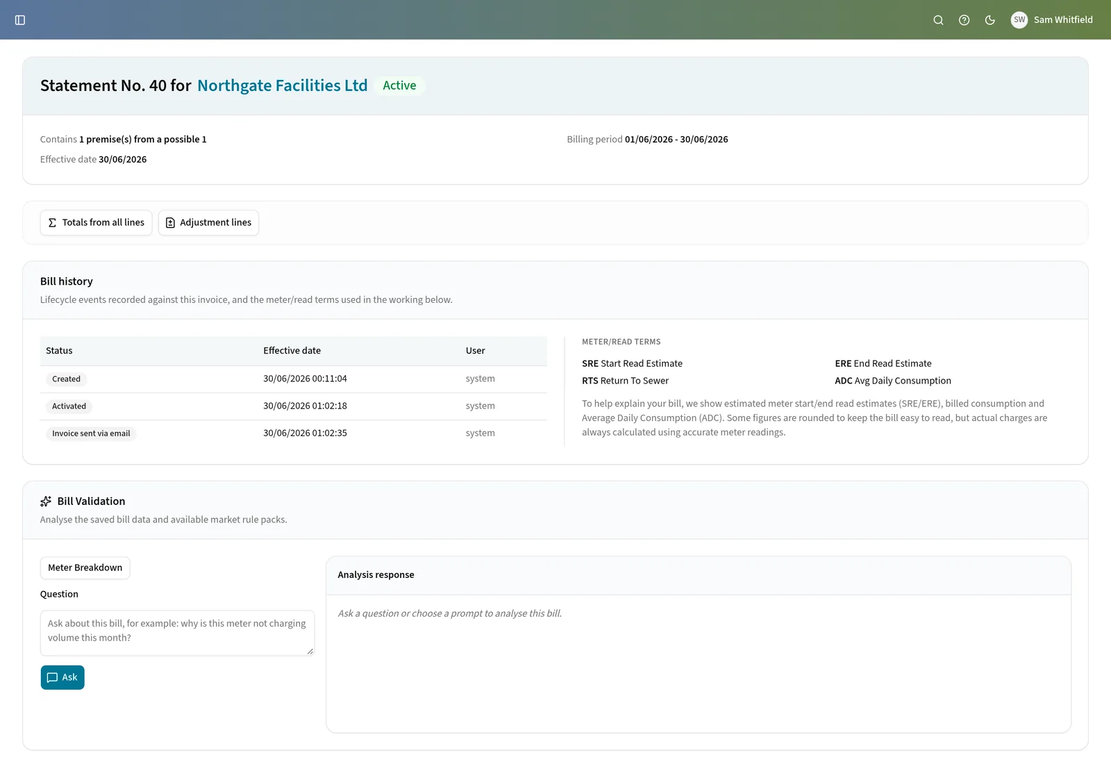This screenshot has width=1111, height=762.
Task: Click Adjustment lines button
Action: coord(208,222)
